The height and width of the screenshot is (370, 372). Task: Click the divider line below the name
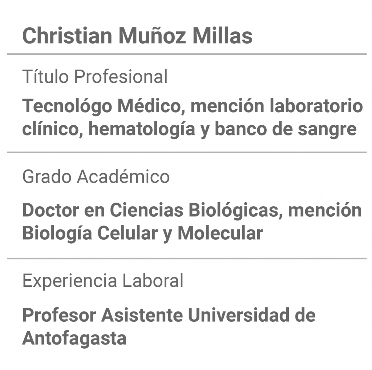click(x=187, y=54)
